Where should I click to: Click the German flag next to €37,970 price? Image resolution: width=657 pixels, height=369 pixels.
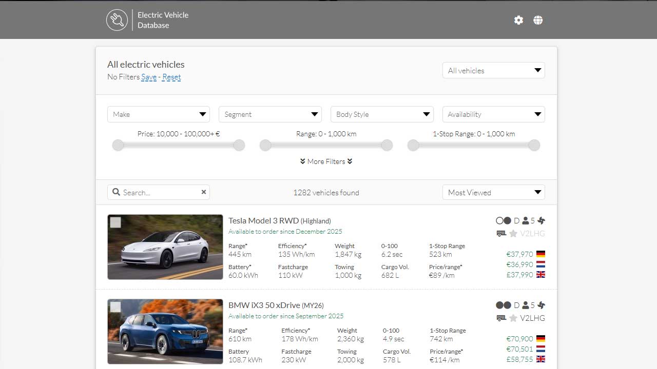(540, 254)
